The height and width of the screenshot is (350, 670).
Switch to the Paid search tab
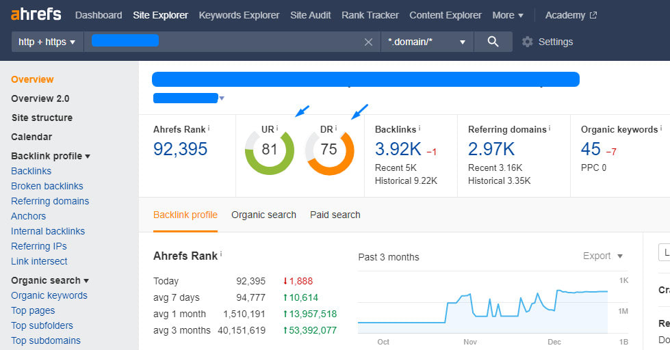coord(335,215)
